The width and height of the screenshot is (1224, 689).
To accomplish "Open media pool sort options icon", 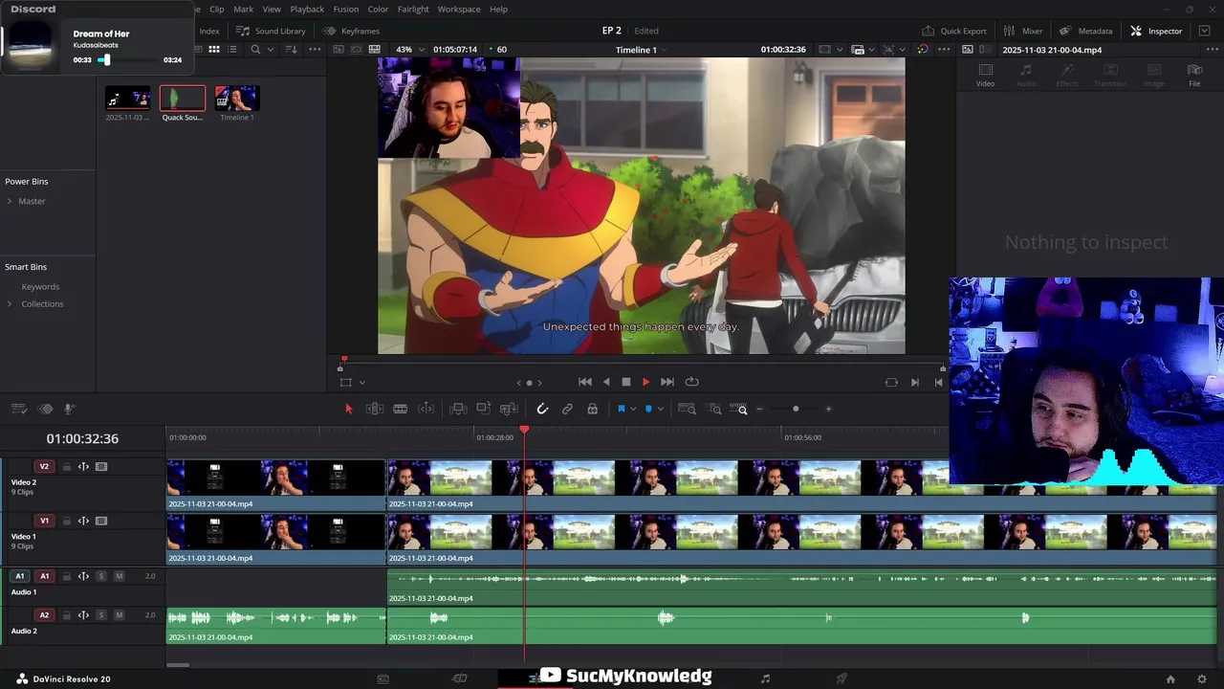I will [x=292, y=49].
